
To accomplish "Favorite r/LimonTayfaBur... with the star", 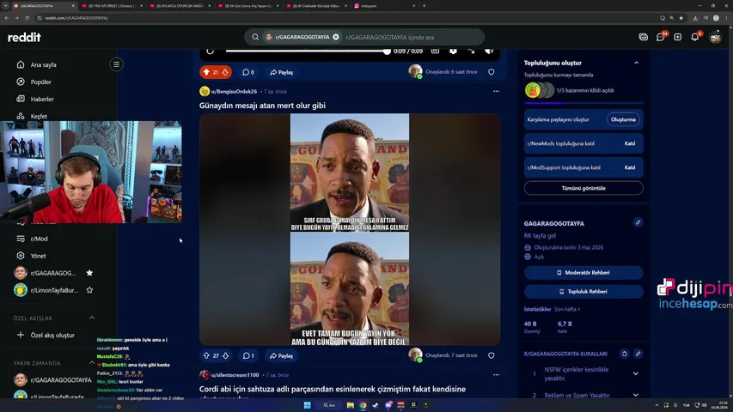I will click(x=89, y=290).
